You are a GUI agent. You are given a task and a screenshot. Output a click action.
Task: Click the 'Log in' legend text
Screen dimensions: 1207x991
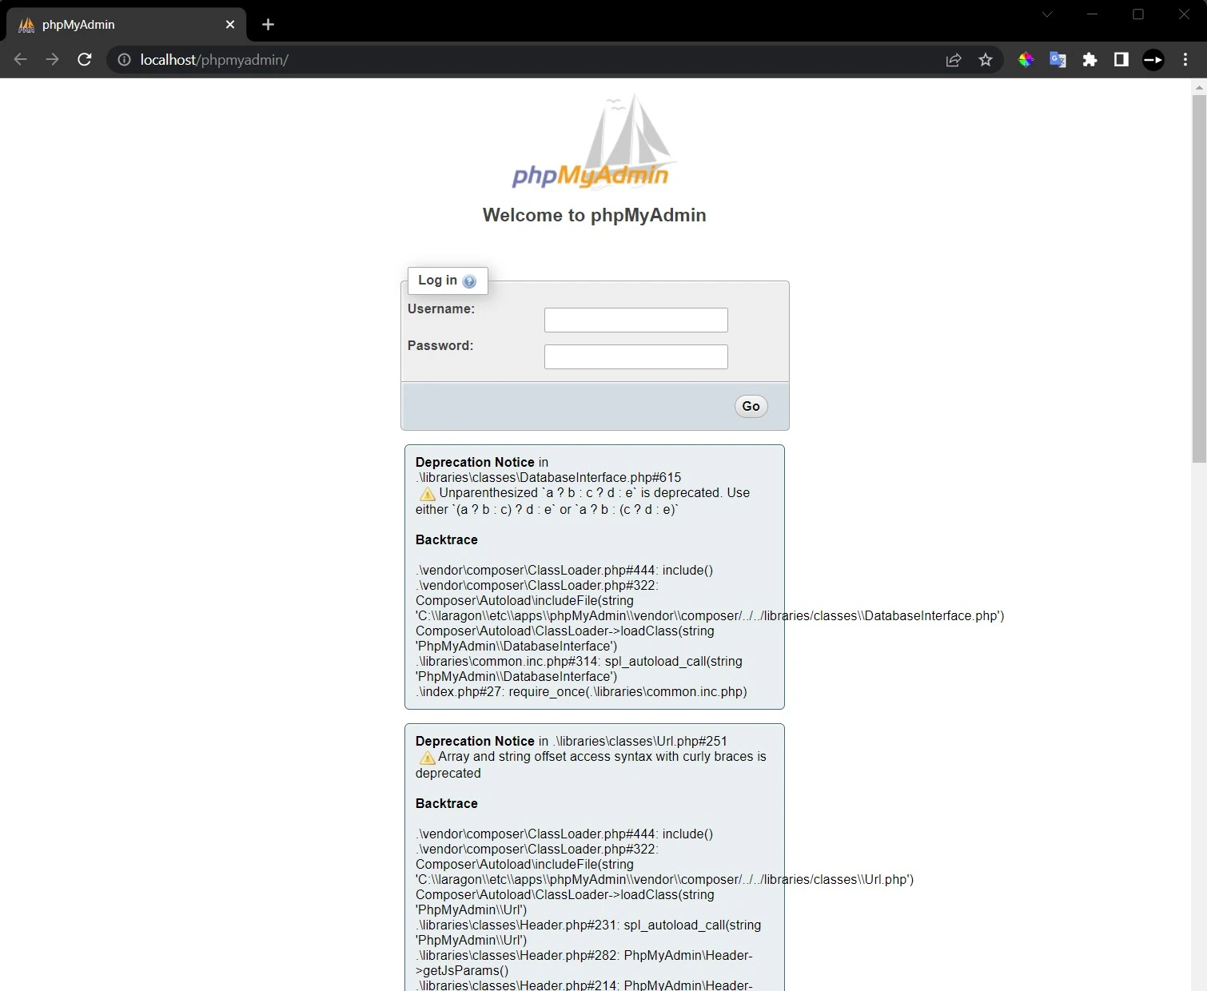click(x=437, y=281)
